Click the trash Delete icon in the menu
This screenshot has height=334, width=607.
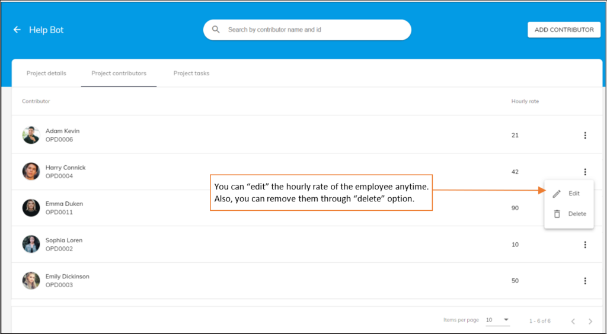coord(557,214)
